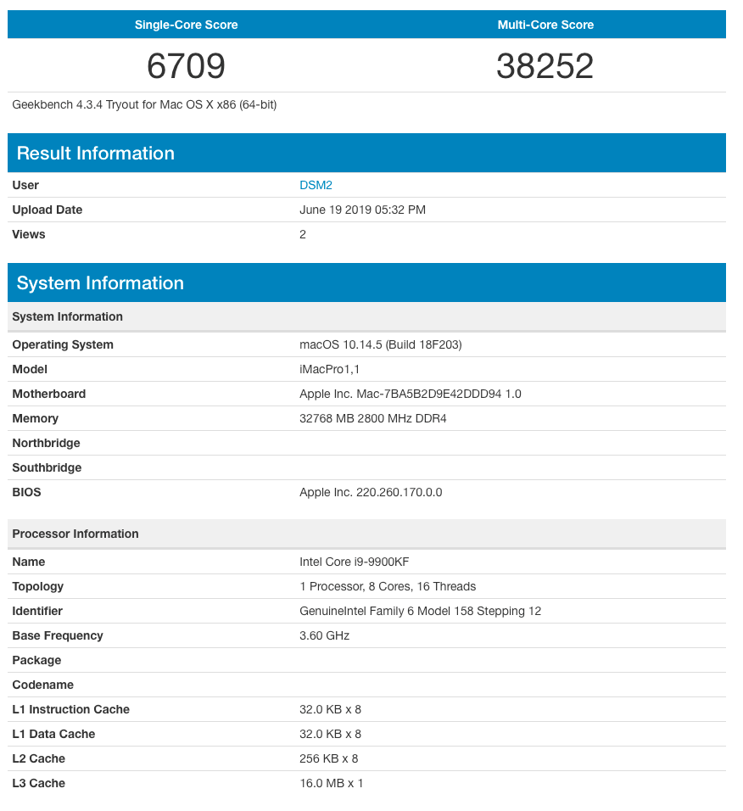
Task: Click the Processor Information subheader
Action: click(366, 534)
